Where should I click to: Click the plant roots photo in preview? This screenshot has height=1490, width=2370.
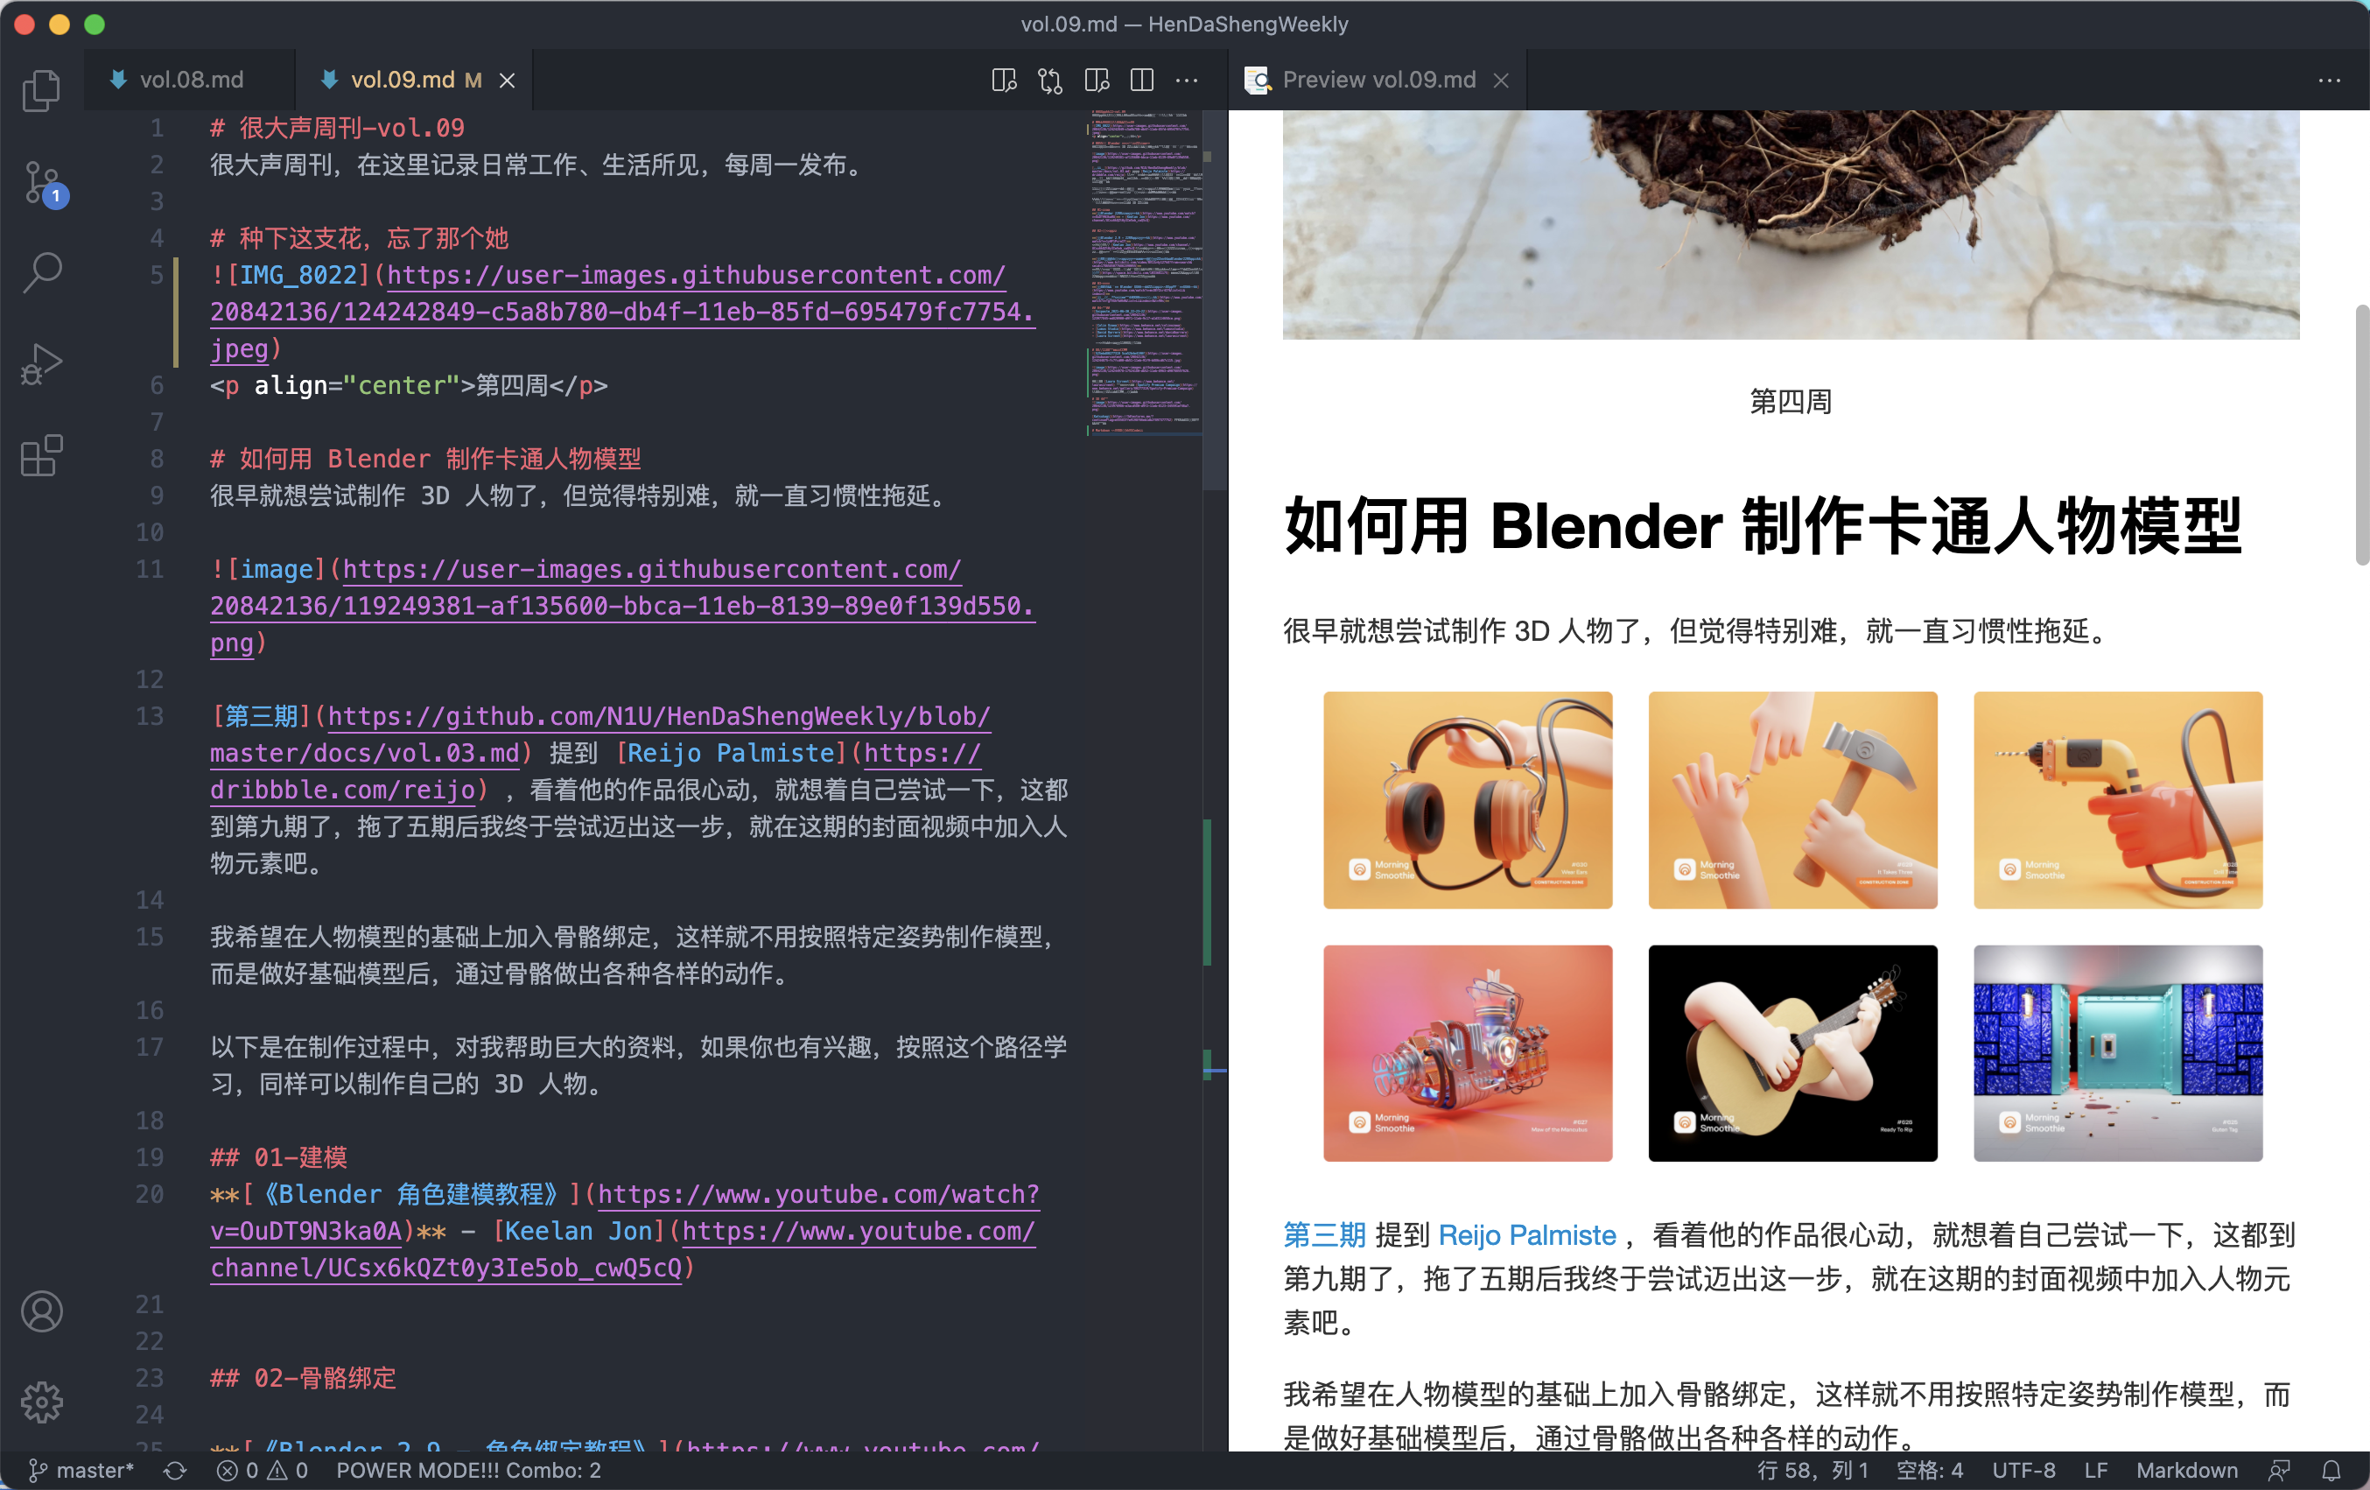(1791, 224)
